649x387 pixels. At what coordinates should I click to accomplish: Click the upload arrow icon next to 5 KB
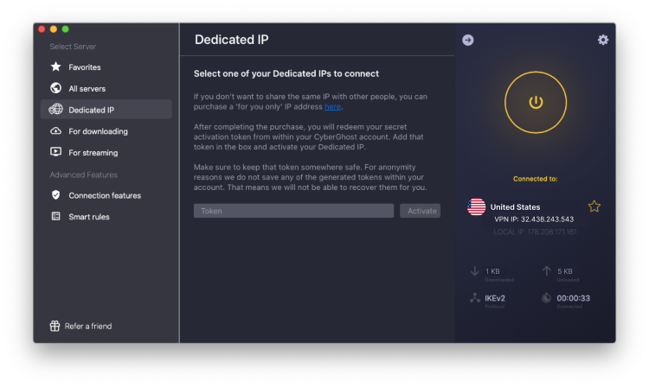click(546, 271)
